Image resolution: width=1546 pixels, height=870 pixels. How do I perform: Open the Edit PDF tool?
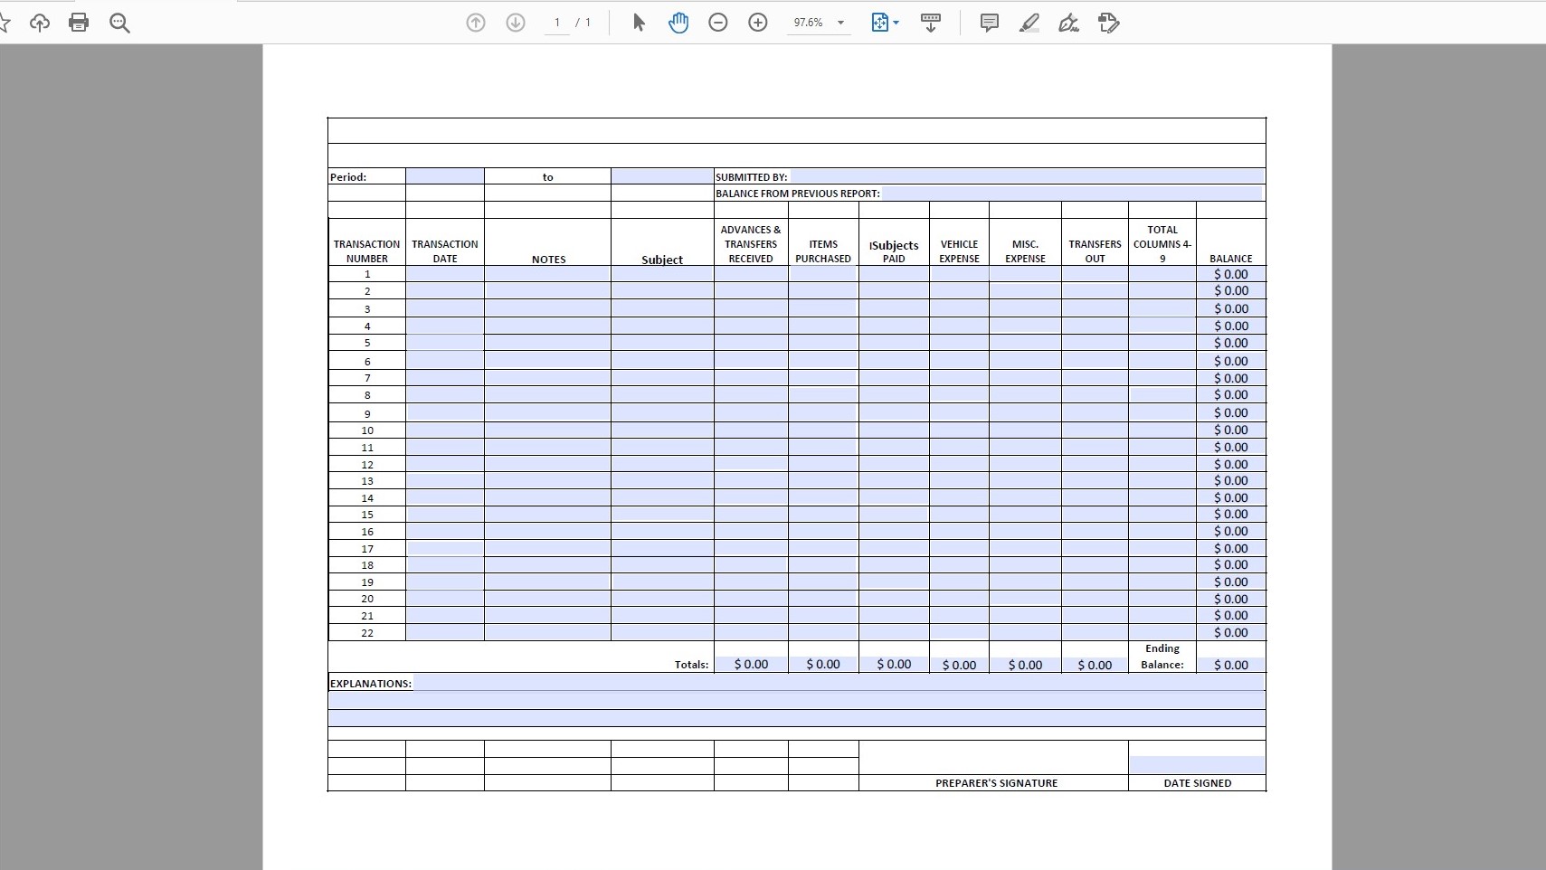(1109, 23)
